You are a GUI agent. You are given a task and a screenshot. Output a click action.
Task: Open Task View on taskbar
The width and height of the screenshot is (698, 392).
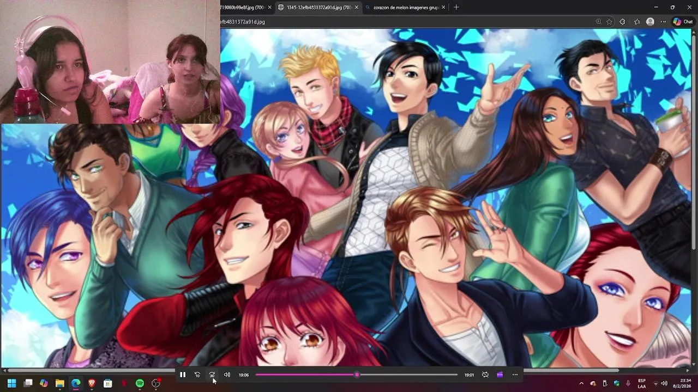click(28, 383)
